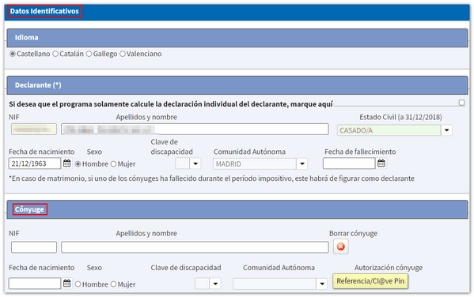Click the Declarante NIF field
474x297 pixels.
click(x=34, y=130)
